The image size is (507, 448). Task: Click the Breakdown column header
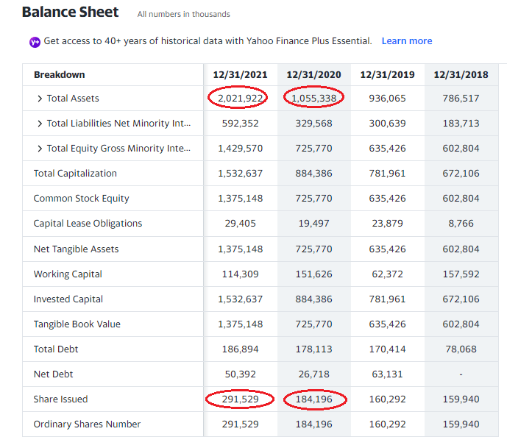59,74
